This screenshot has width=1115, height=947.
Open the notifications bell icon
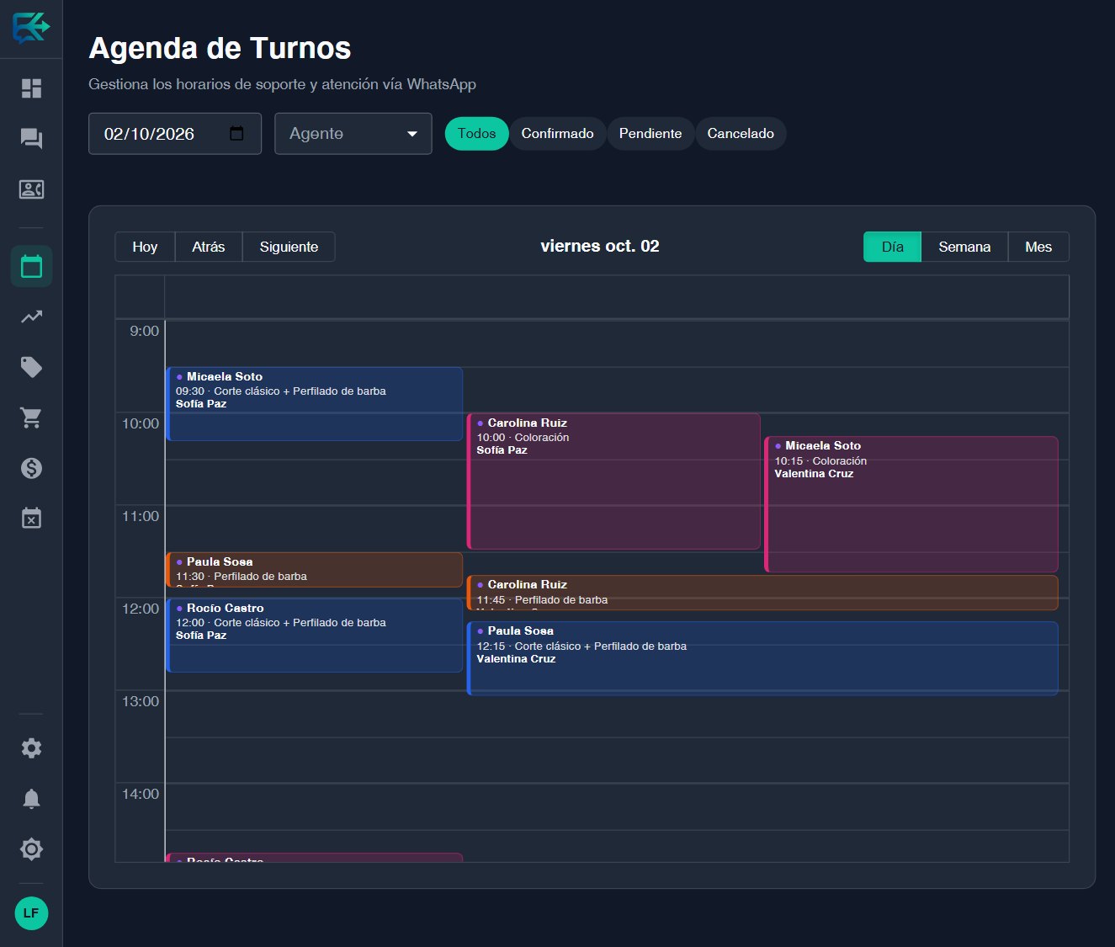point(31,799)
